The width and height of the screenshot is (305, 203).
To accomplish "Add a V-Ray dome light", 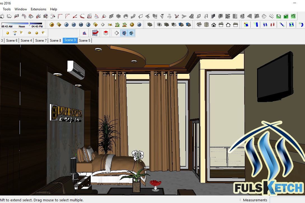I will 29,33.
